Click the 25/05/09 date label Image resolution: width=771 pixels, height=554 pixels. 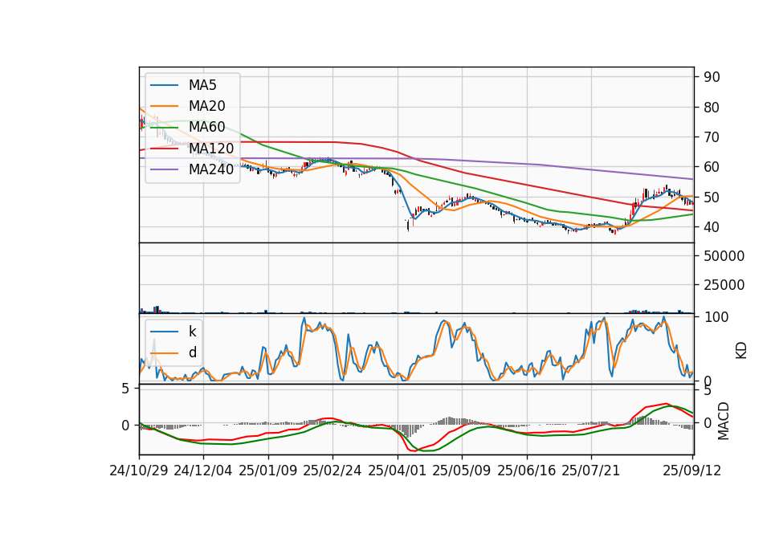[x=462, y=470]
